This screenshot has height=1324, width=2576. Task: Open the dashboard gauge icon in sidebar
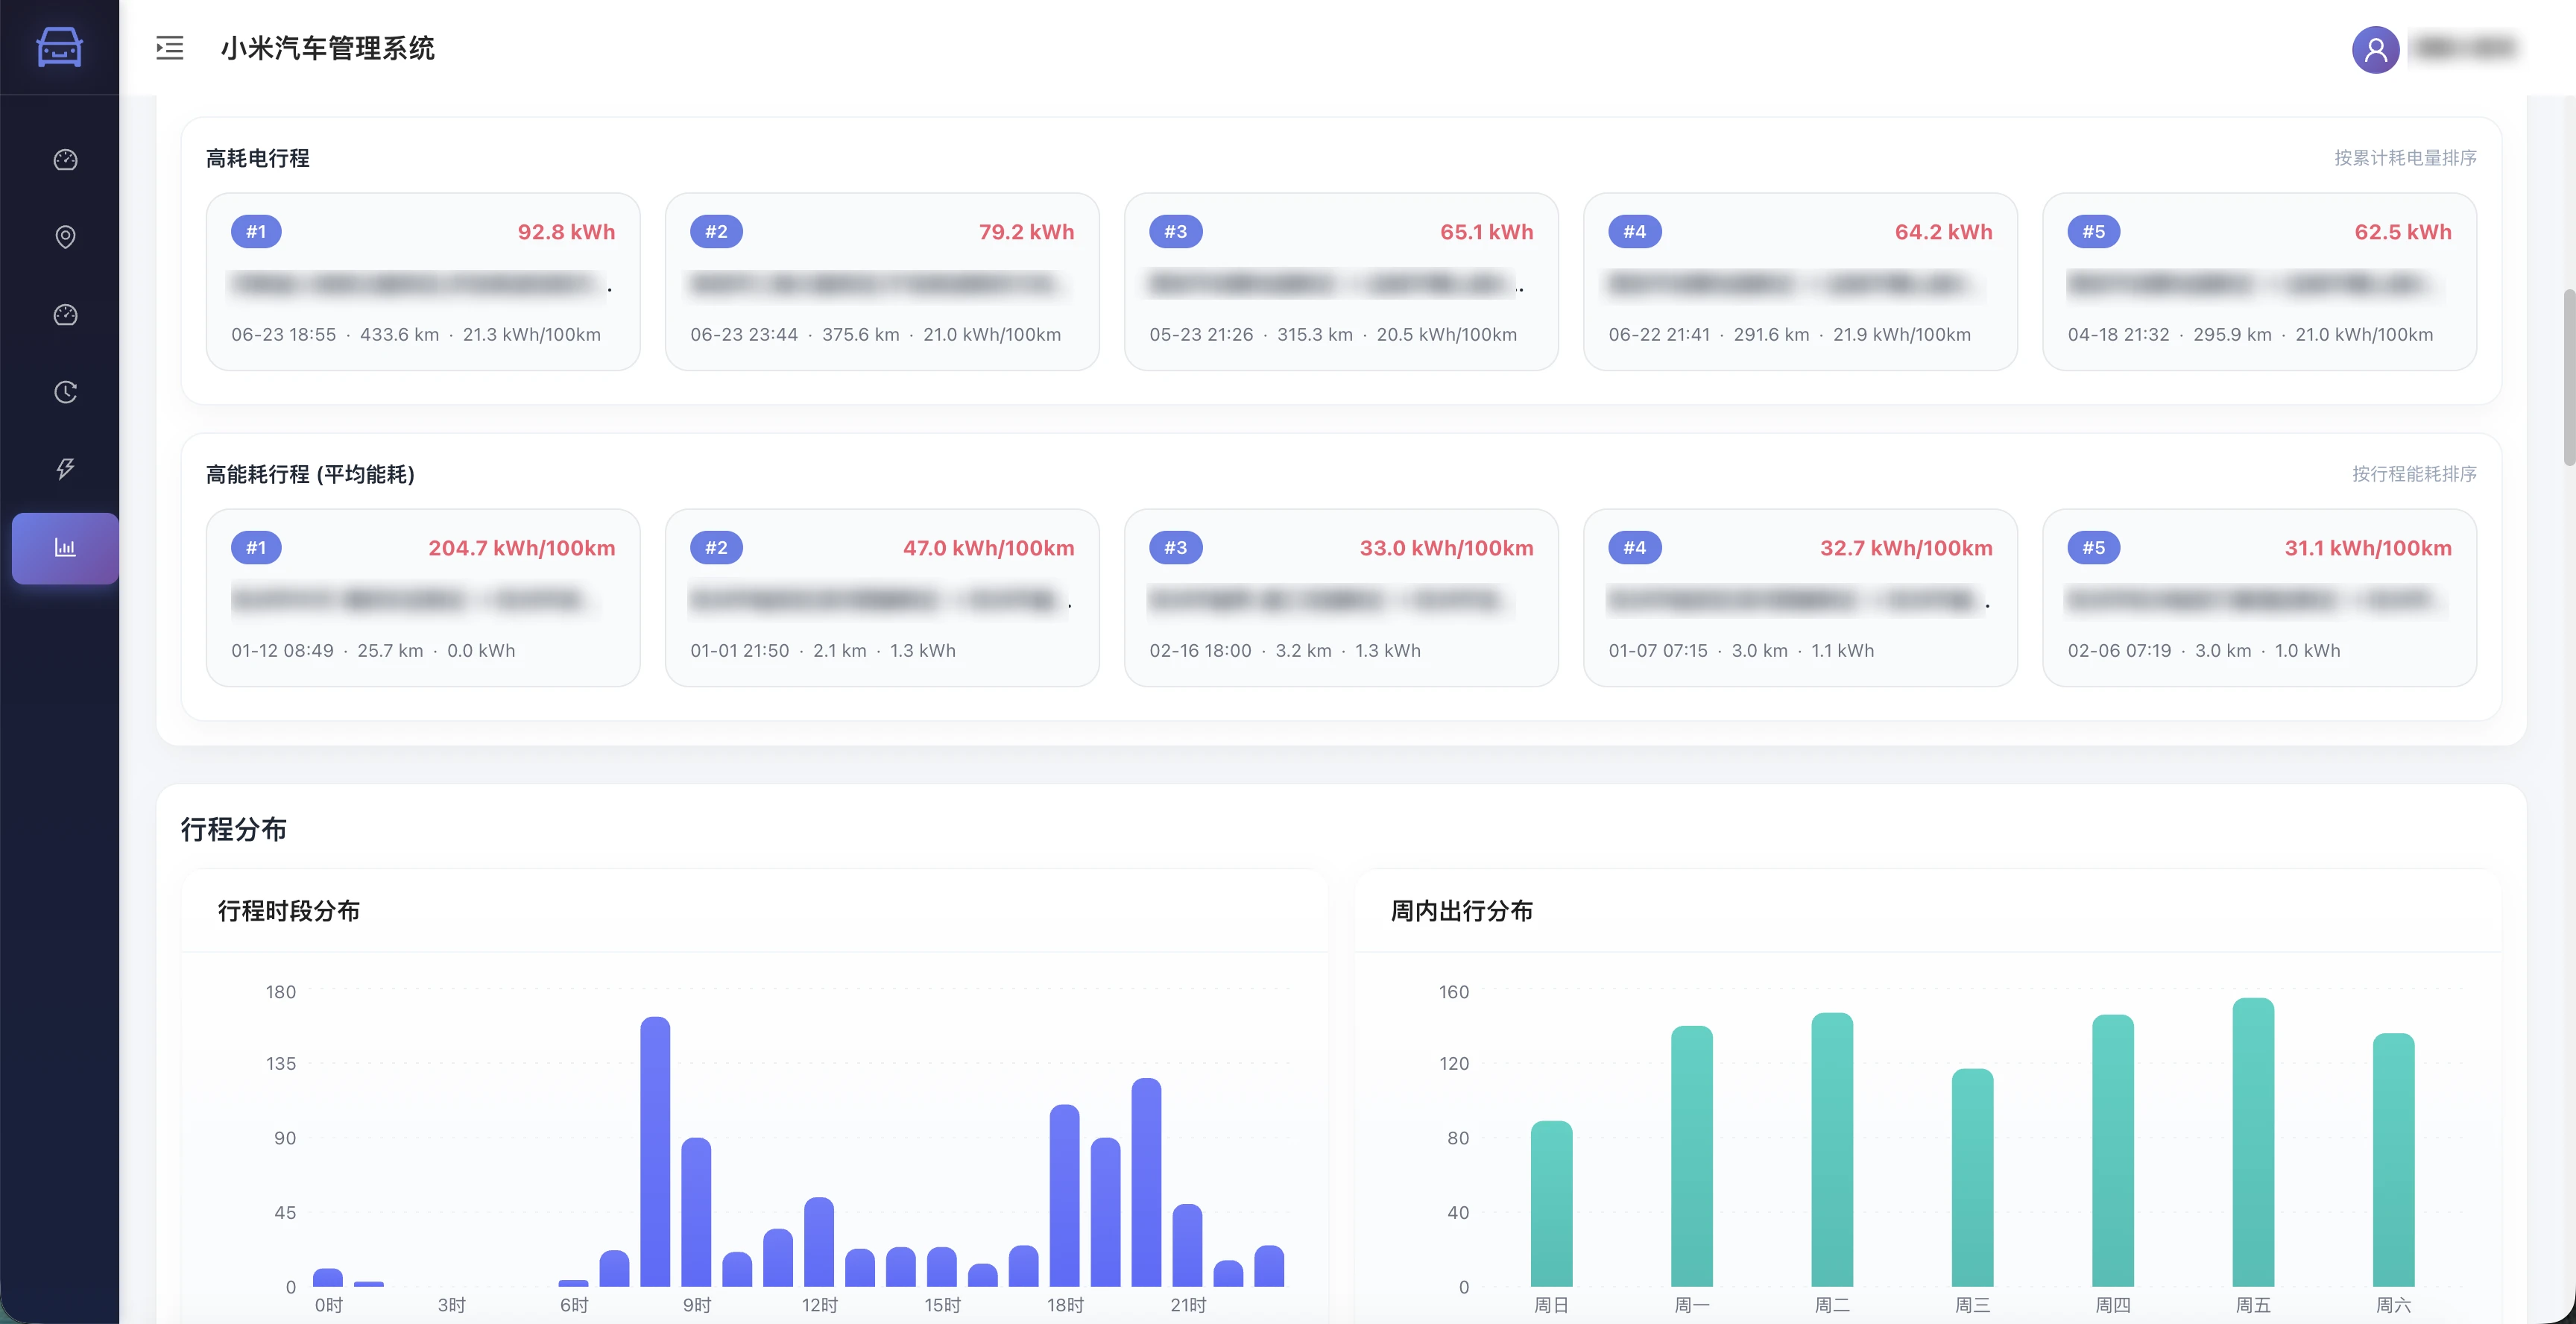(64, 159)
